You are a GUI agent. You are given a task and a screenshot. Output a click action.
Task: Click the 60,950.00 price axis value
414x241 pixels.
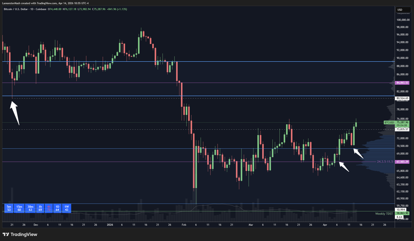point(403,199)
